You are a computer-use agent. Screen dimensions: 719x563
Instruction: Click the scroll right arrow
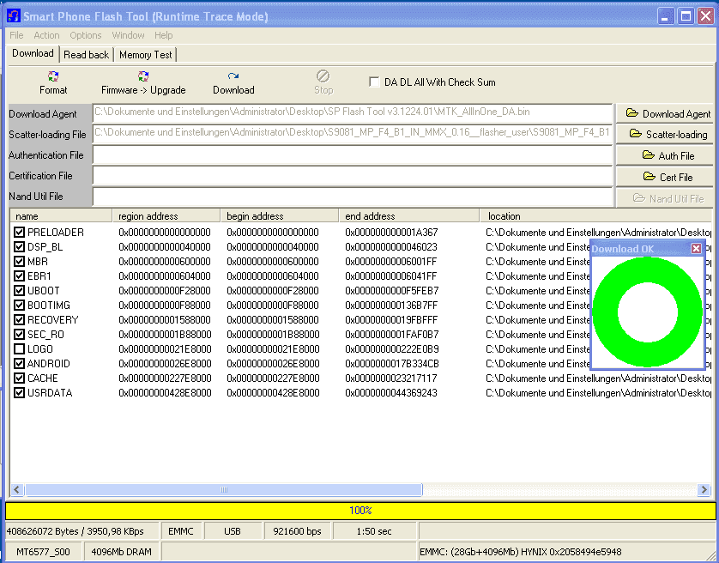(x=704, y=489)
